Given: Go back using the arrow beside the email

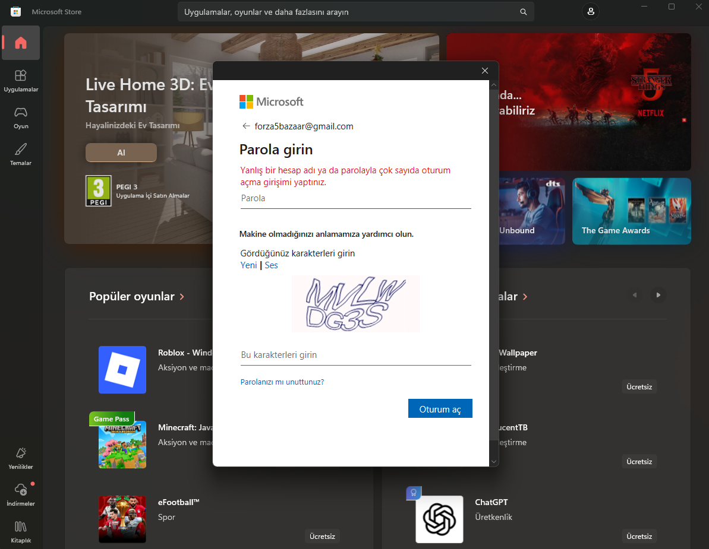Looking at the screenshot, I should click(x=246, y=126).
